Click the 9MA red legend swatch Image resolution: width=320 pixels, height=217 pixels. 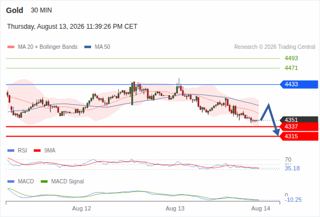click(x=37, y=151)
